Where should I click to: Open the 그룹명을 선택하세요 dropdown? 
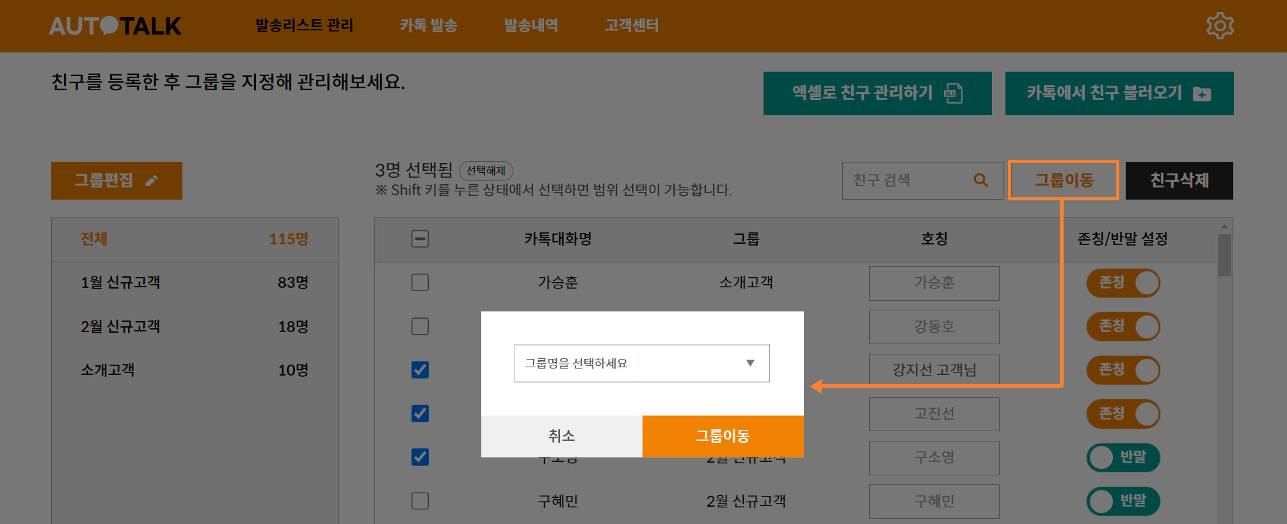pyautogui.click(x=641, y=363)
